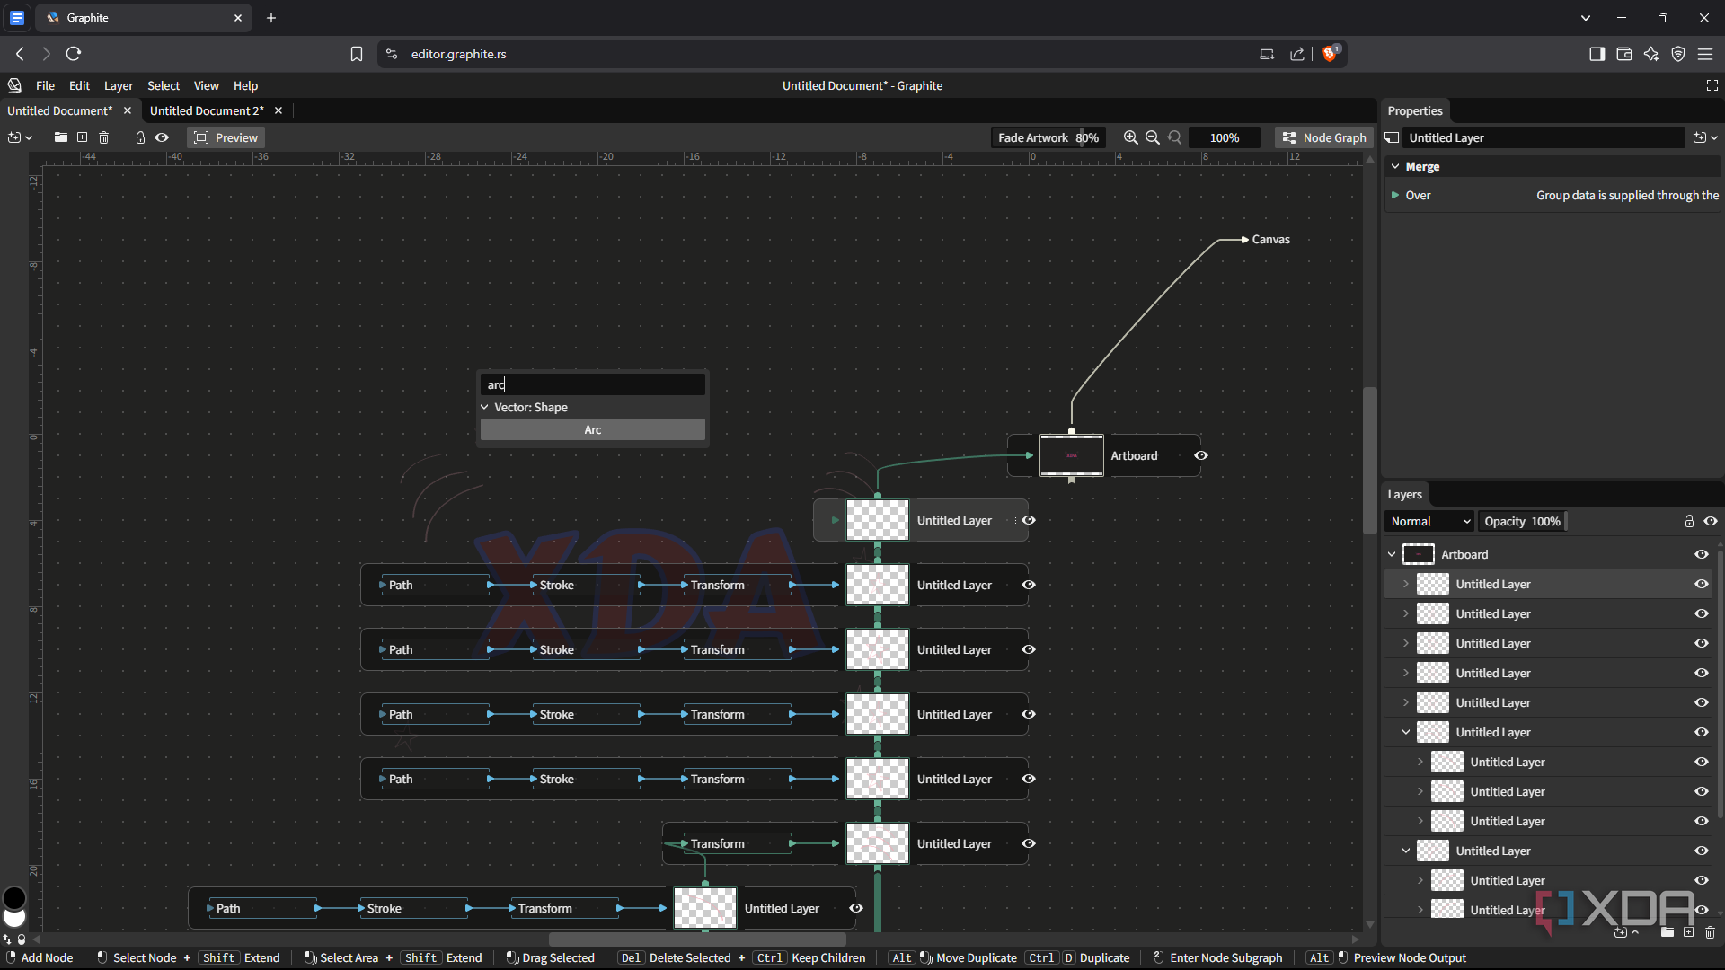Click the swap colors icon near color swatches
This screenshot has height=970, width=1725.
7,939
